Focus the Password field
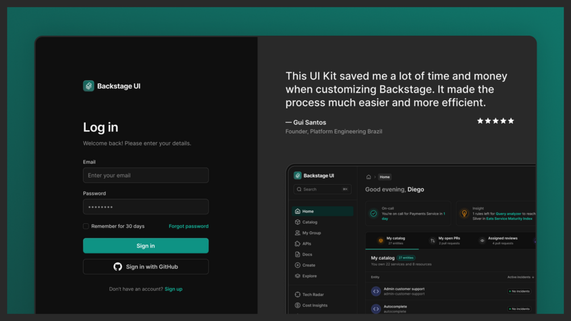The height and width of the screenshot is (321, 571). click(145, 207)
